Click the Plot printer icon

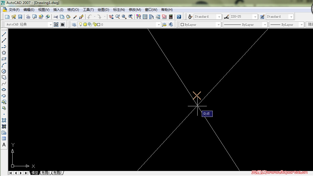coord(28,17)
